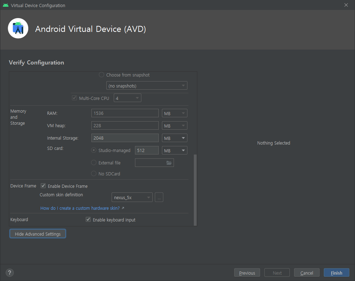The height and width of the screenshot is (281, 355).
Task: Click the SD card size field 512
Action: [147, 150]
